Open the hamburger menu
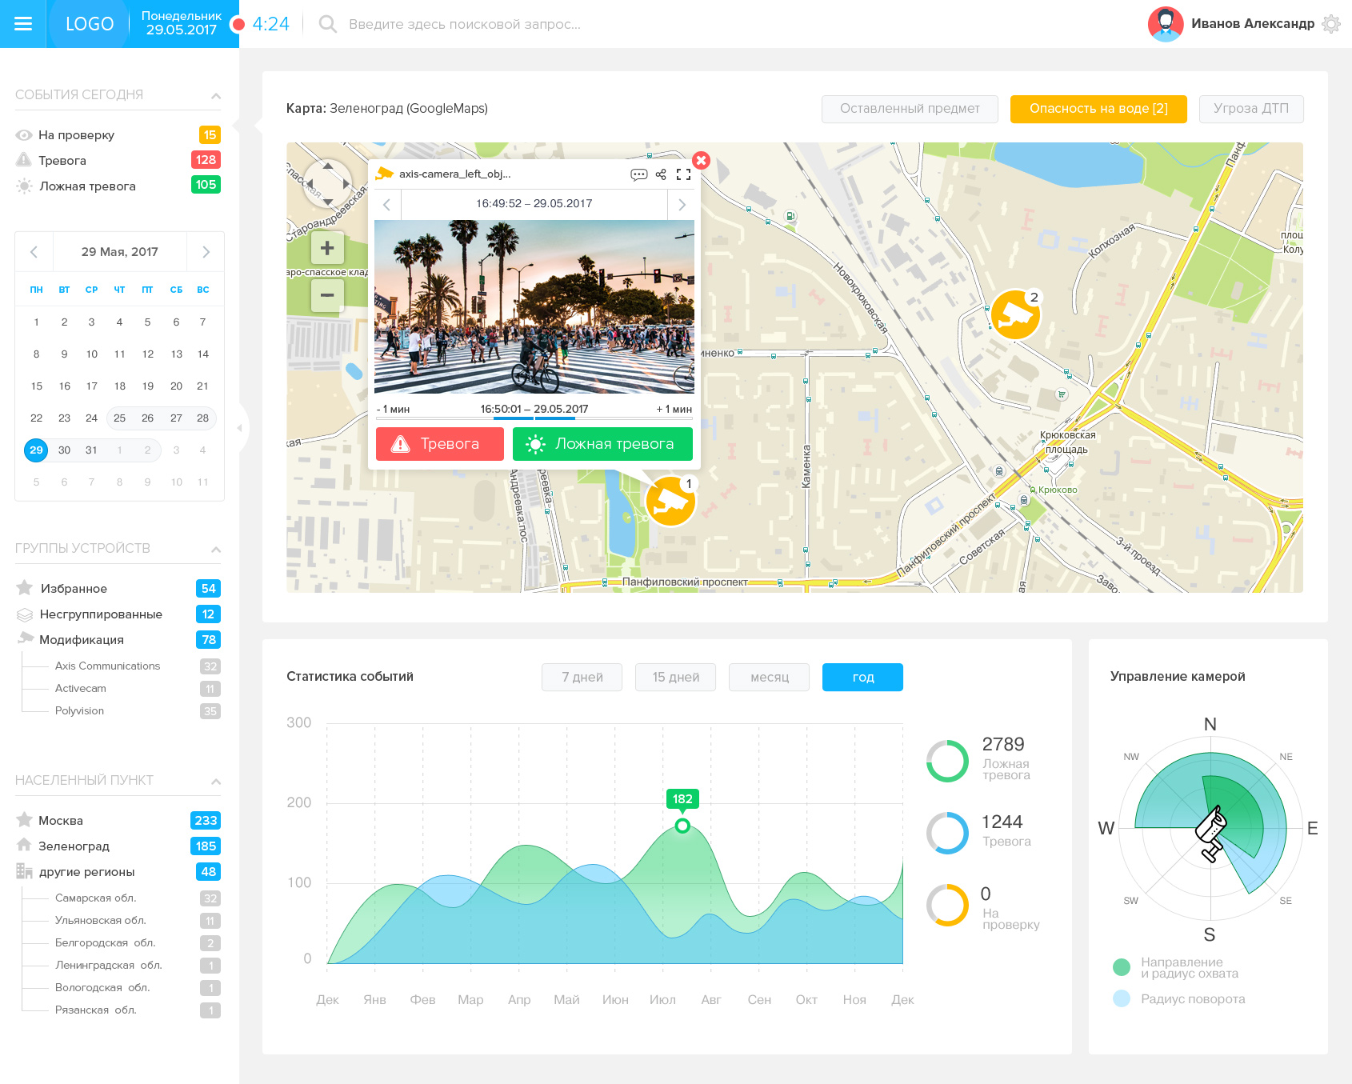The height and width of the screenshot is (1084, 1352). pyautogui.click(x=23, y=24)
